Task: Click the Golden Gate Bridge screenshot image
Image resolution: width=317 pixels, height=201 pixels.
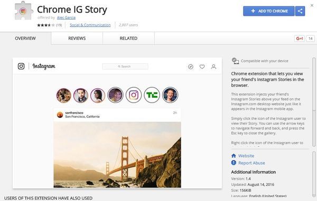Action: point(117,155)
